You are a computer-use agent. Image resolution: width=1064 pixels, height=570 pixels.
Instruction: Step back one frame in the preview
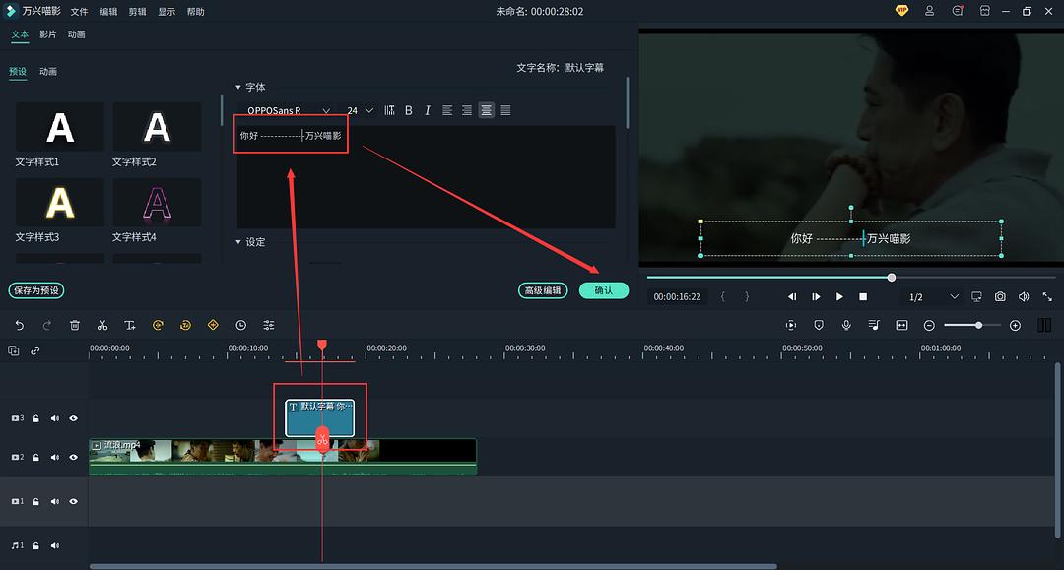click(792, 297)
